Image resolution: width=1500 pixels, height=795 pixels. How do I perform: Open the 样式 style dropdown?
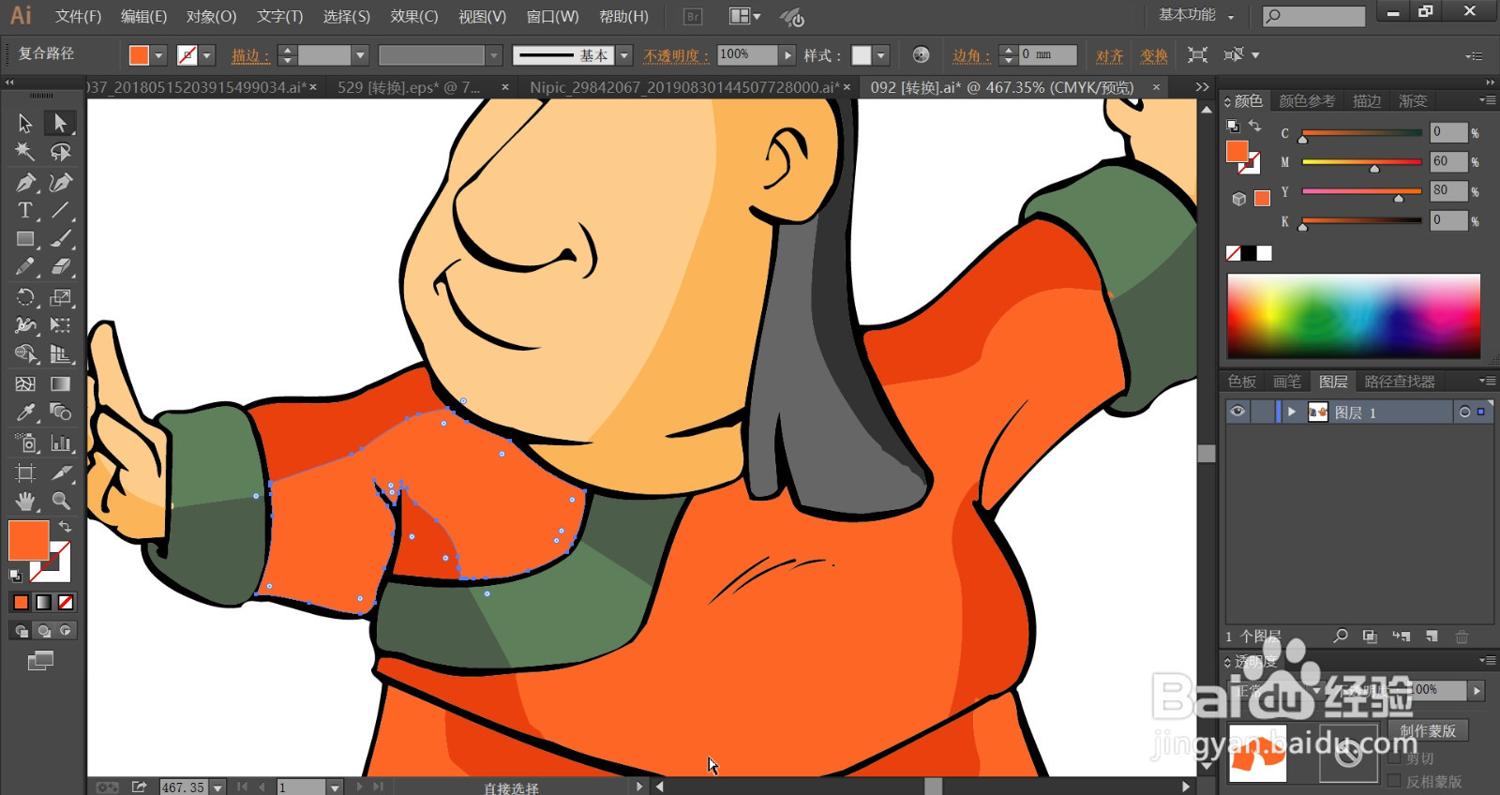pos(881,55)
